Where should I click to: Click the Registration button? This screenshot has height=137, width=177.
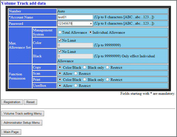click(12, 102)
